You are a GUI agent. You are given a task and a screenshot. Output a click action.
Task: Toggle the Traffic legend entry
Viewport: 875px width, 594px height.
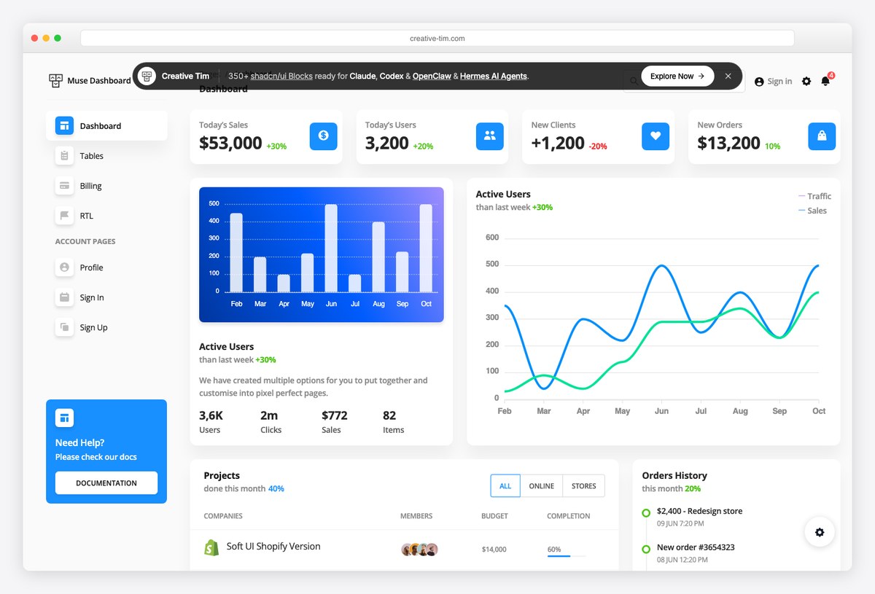point(815,196)
